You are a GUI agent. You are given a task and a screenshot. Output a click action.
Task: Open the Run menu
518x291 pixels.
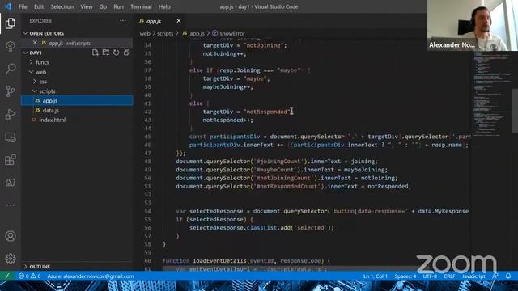click(x=118, y=6)
